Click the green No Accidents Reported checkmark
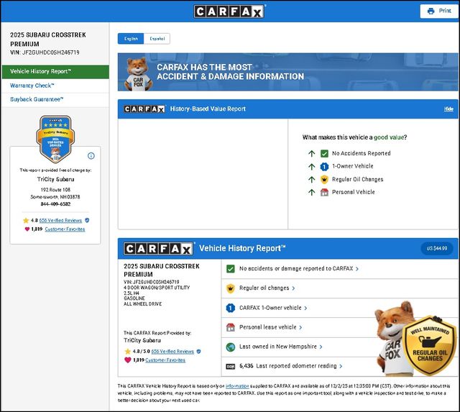The image size is (460, 412). click(x=325, y=153)
